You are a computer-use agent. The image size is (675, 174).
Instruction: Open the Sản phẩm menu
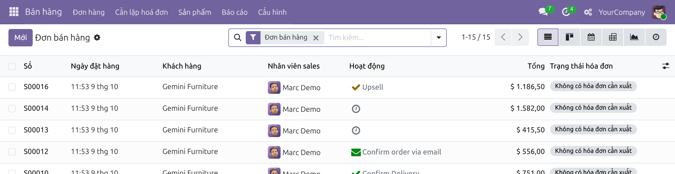[195, 12]
